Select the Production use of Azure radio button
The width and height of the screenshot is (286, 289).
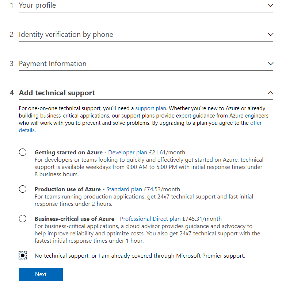point(23,189)
